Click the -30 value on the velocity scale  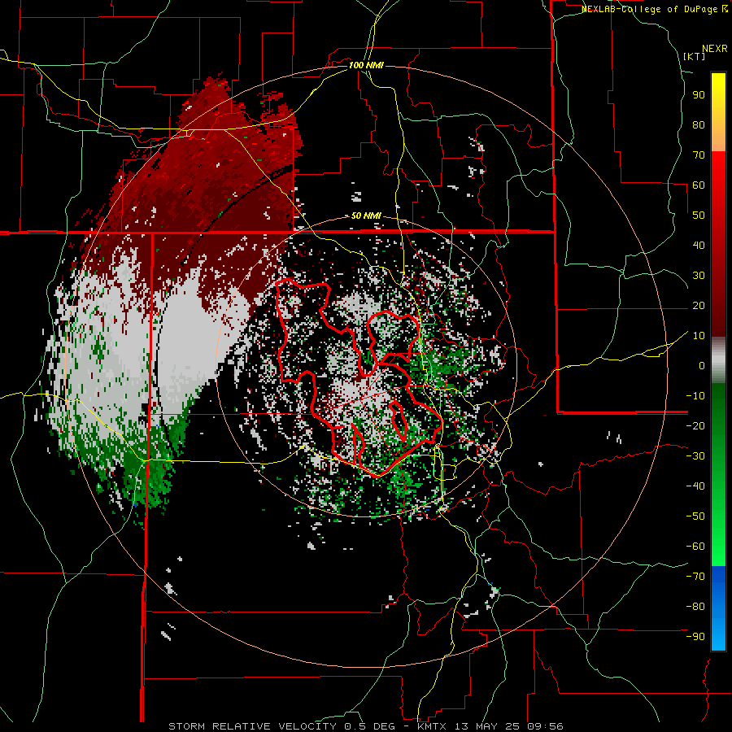pos(695,456)
